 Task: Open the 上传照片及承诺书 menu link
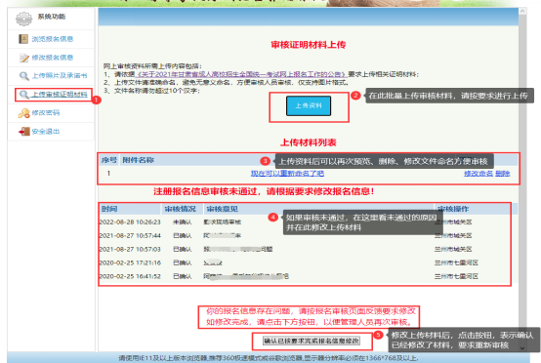[x=60, y=76]
